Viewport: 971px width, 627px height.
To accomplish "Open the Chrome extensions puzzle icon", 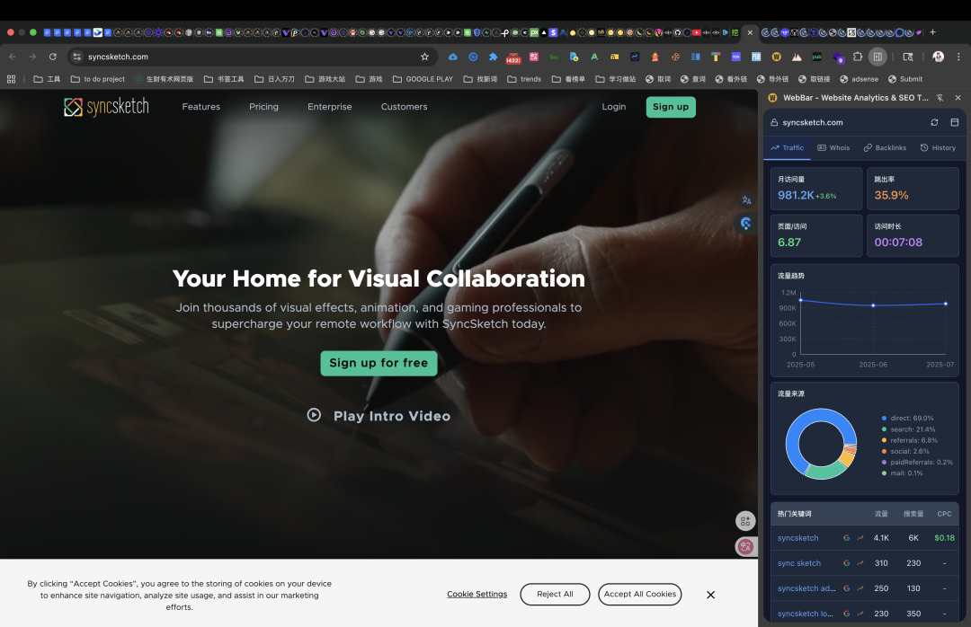I will pos(857,57).
